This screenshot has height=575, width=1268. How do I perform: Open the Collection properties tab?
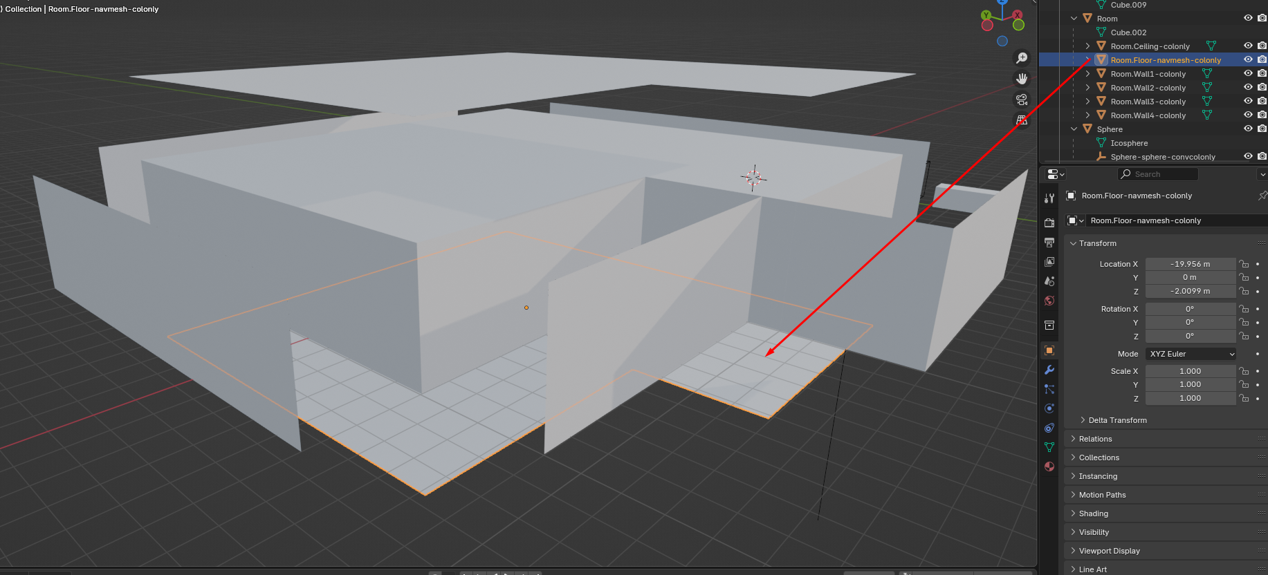(x=1049, y=325)
